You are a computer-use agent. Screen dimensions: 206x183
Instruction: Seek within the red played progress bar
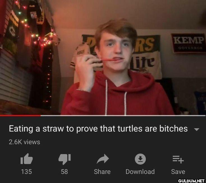pos(20,116)
